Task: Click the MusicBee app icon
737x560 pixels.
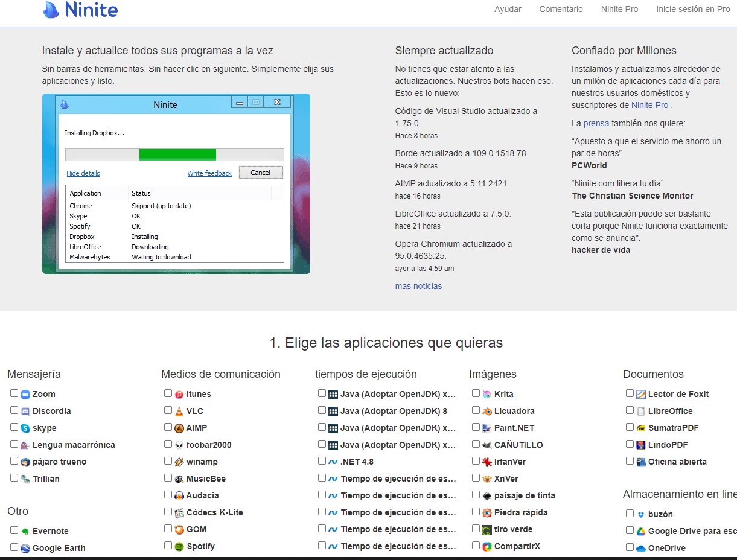Action: 179,479
